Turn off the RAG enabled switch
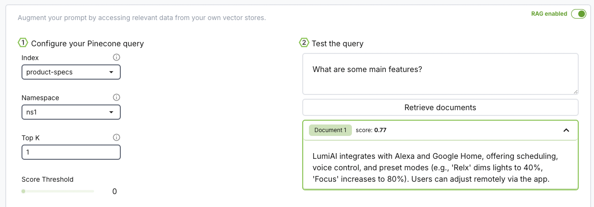Screen dimensions: 594x207 578,14
